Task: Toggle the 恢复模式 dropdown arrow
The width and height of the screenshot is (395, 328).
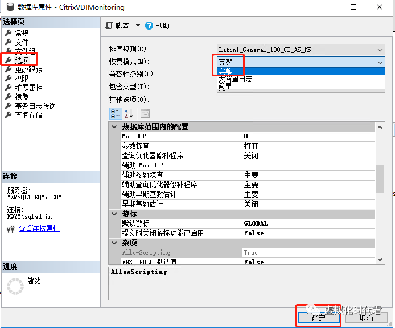Action: click(x=380, y=62)
